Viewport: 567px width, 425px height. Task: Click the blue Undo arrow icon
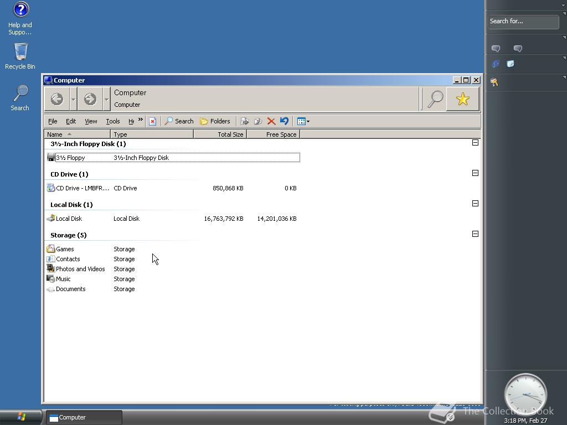coord(284,121)
